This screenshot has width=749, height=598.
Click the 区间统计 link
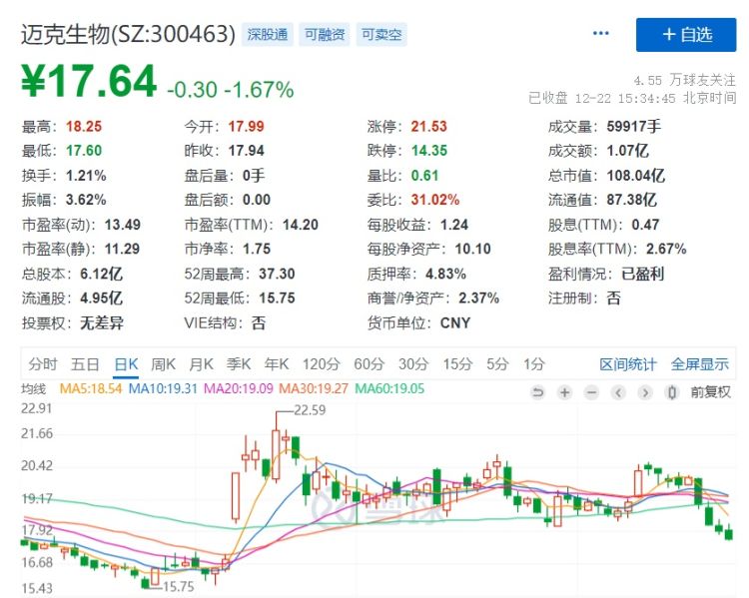click(628, 364)
